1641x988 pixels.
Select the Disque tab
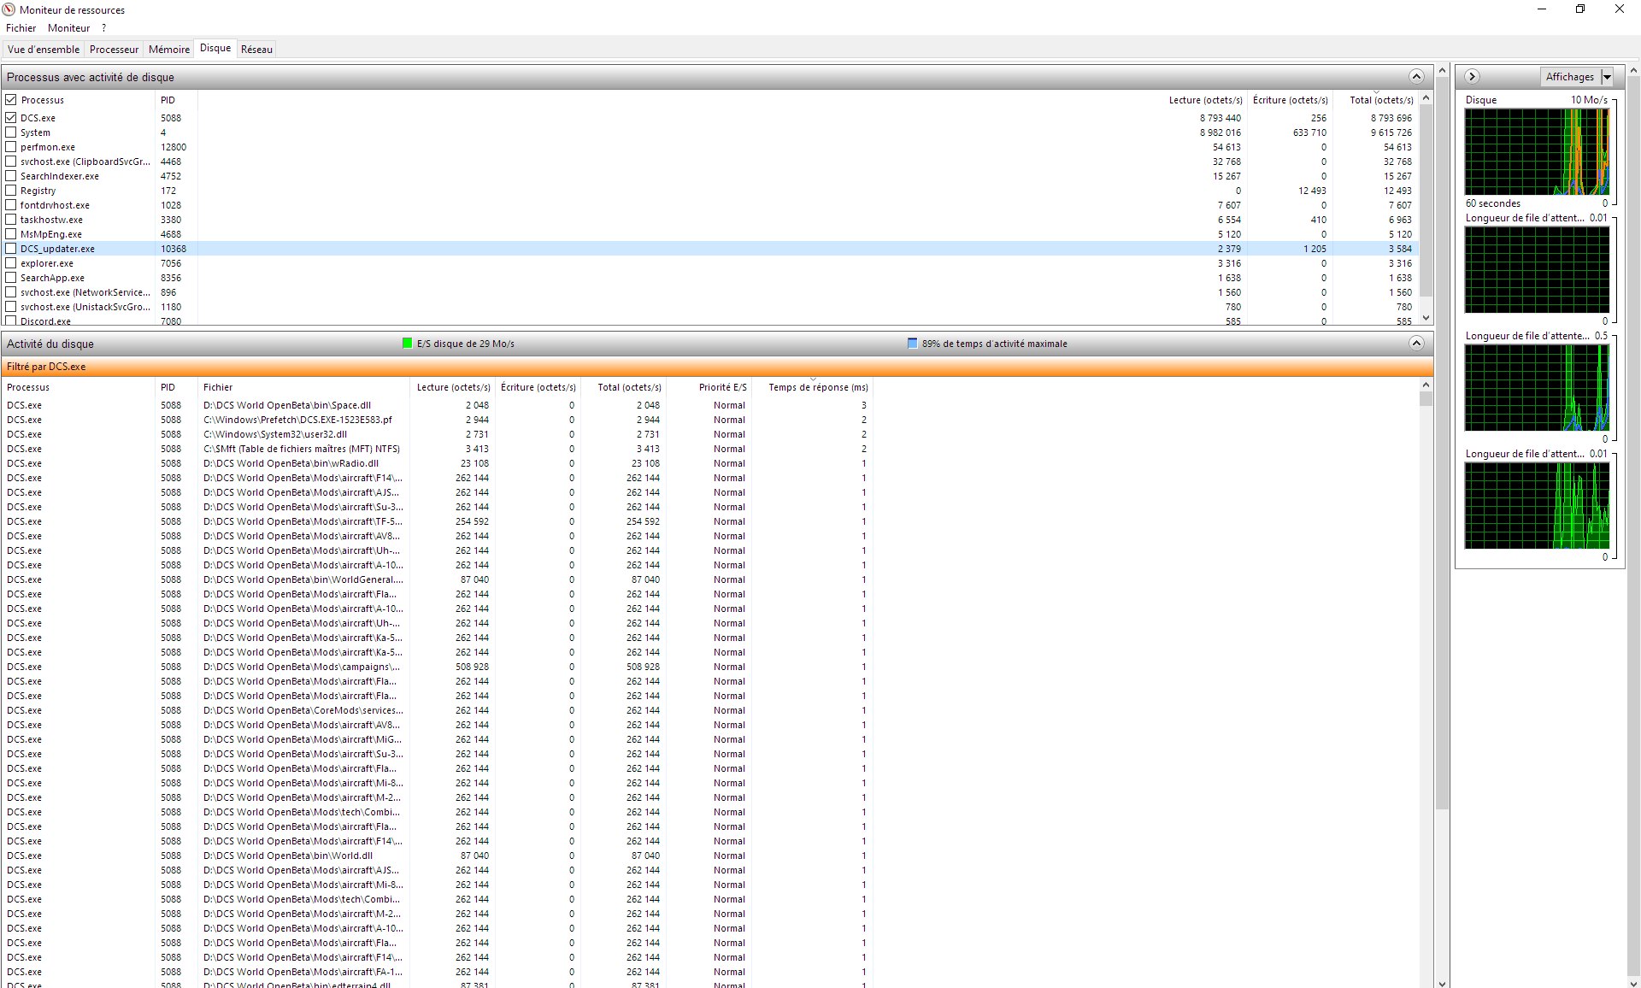coord(215,49)
